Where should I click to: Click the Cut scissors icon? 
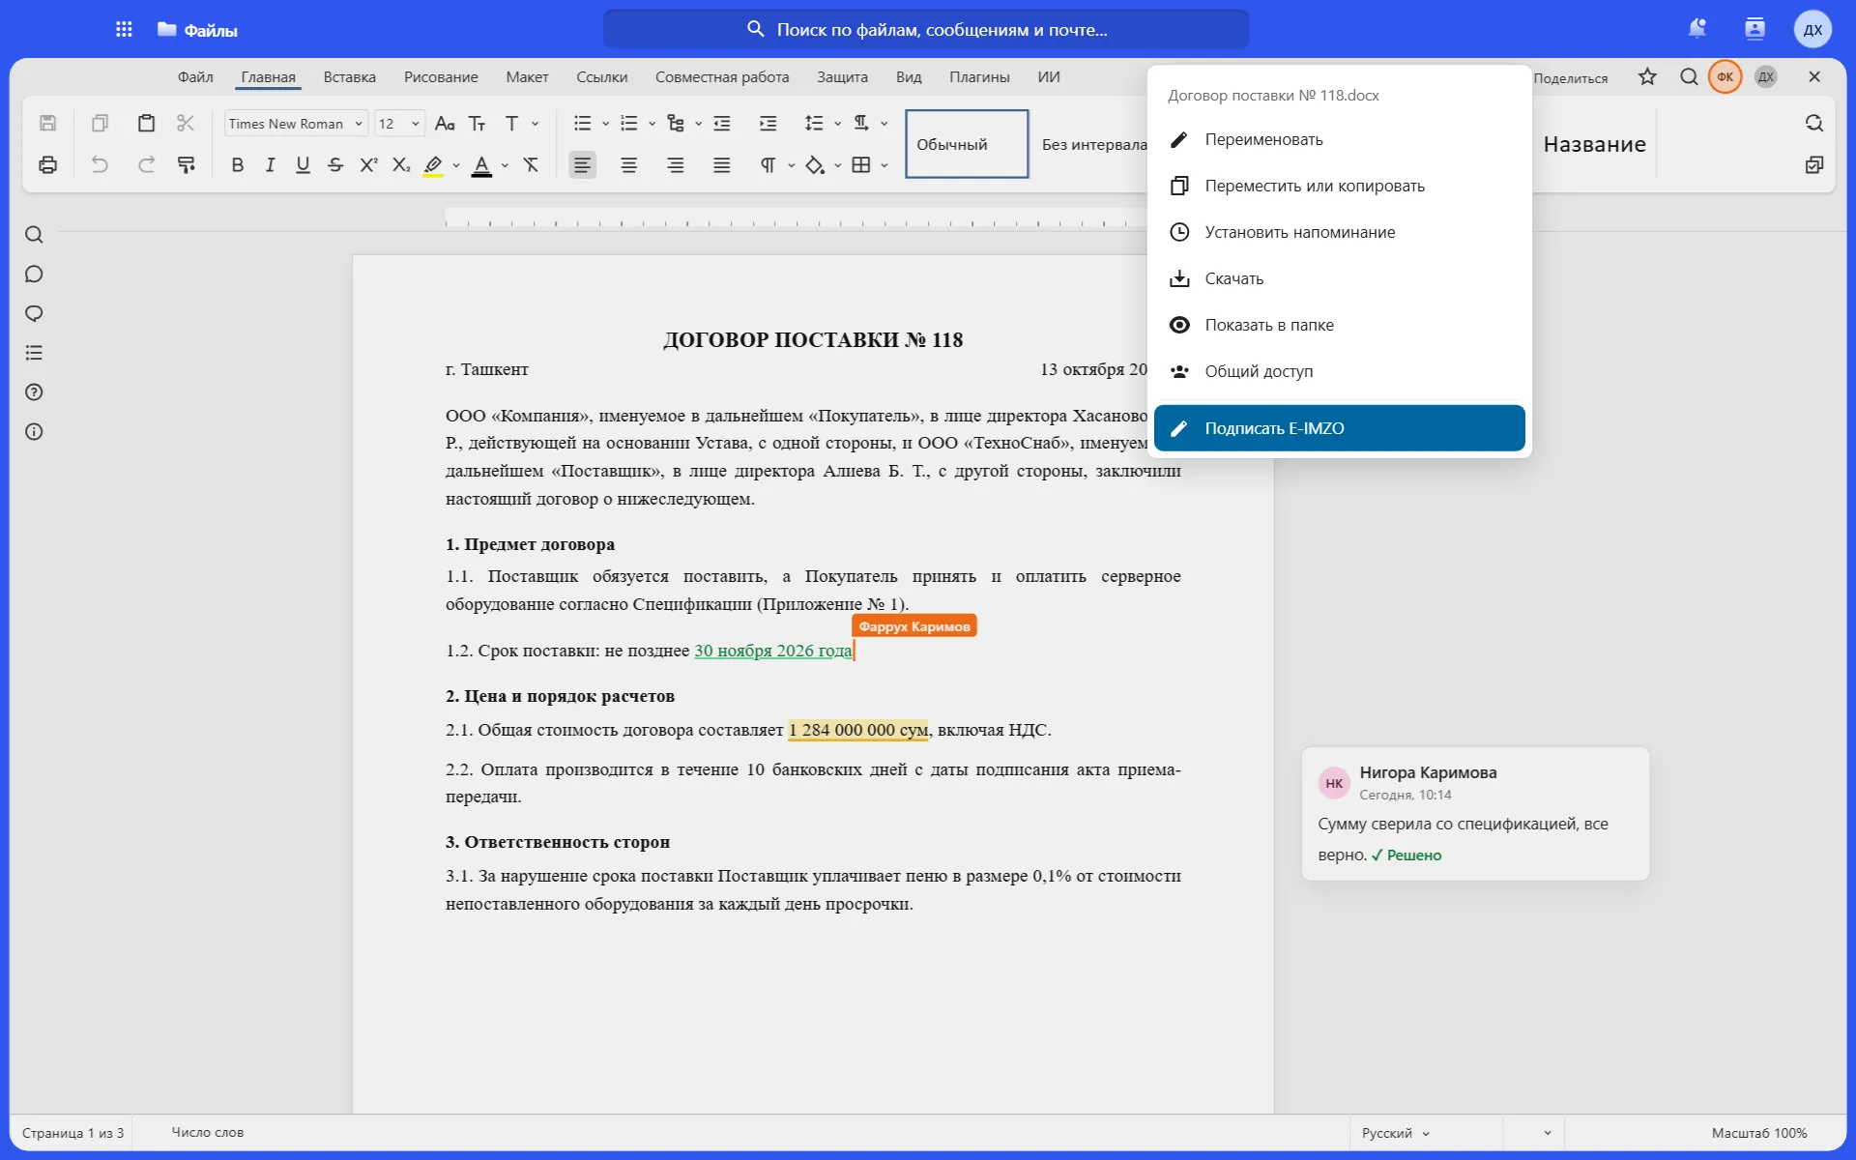[186, 123]
